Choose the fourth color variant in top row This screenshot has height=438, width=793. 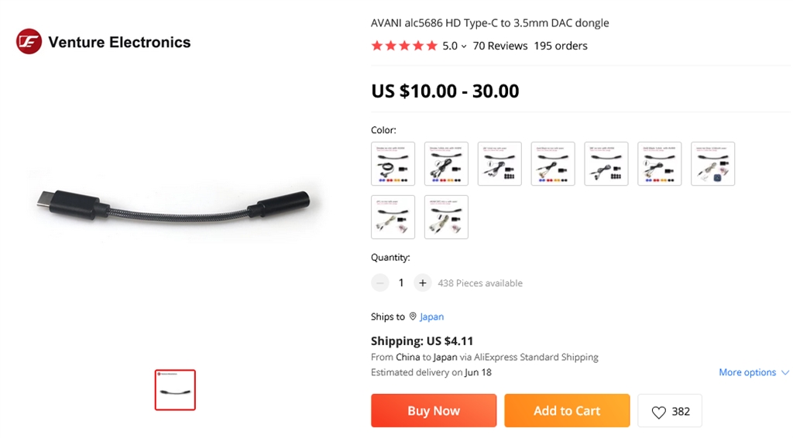point(553,163)
